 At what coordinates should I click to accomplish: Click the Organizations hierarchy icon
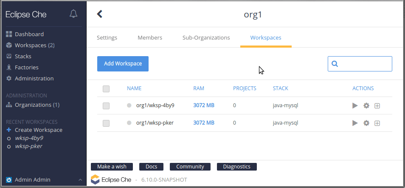(9, 105)
